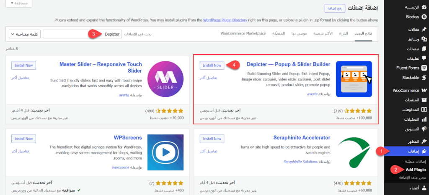
Task: Open the Media (وسائط) icon
Action: tap(424, 39)
